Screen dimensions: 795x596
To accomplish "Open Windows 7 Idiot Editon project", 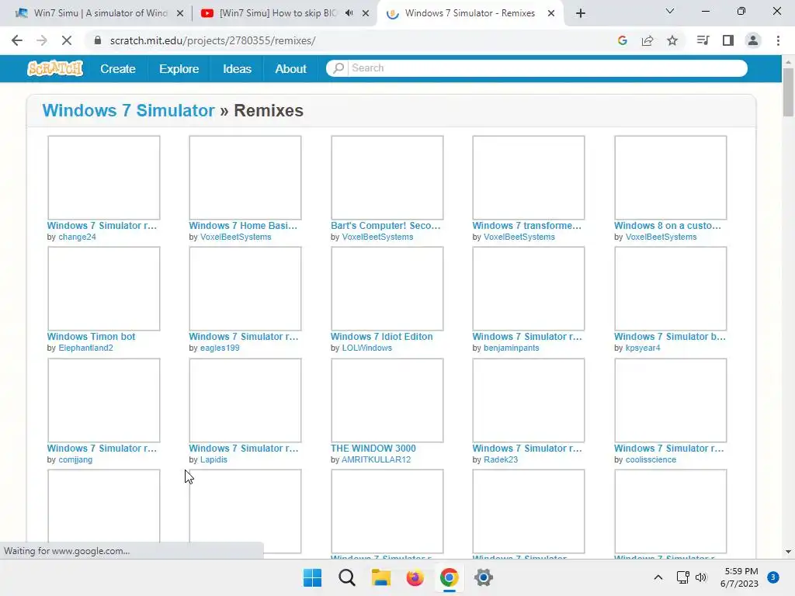I will pyautogui.click(x=381, y=337).
